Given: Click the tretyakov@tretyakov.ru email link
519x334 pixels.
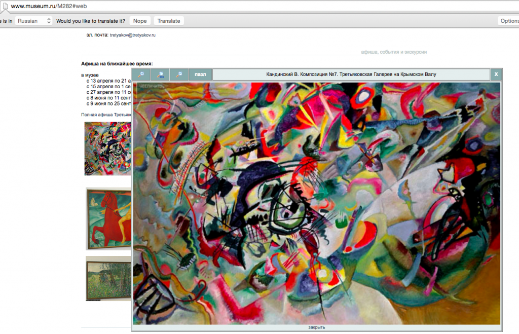Looking at the screenshot, I should click(133, 35).
